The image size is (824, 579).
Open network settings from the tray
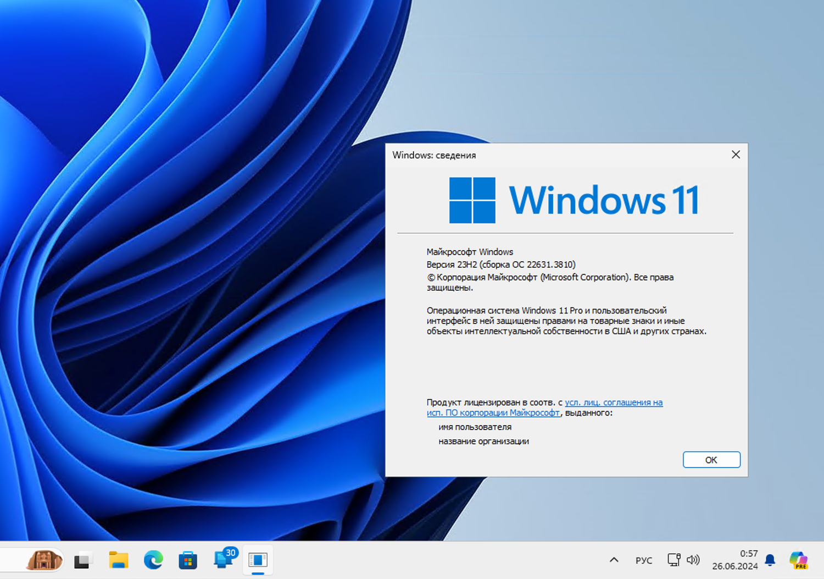(x=673, y=560)
